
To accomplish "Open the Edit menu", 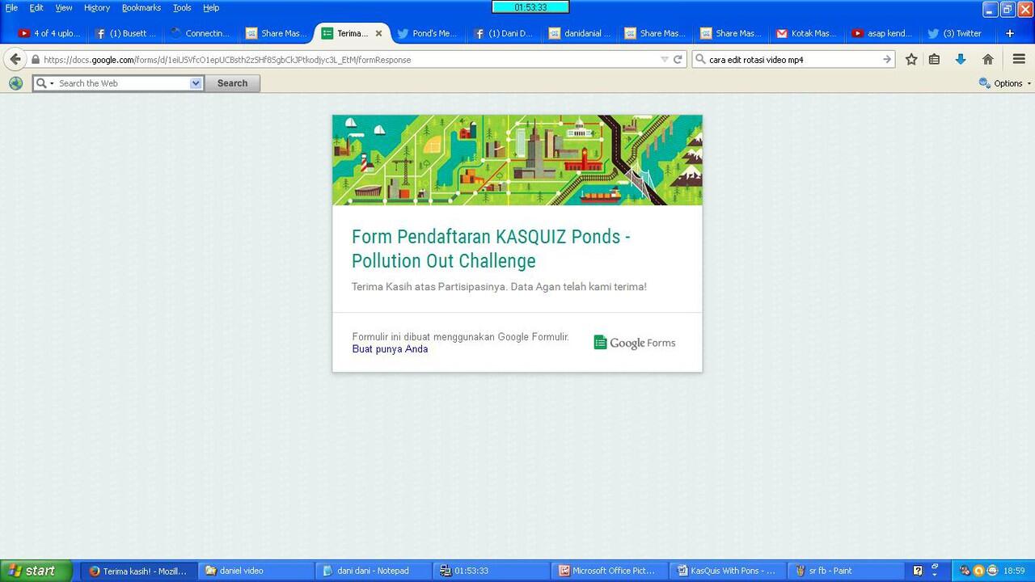I will [36, 7].
